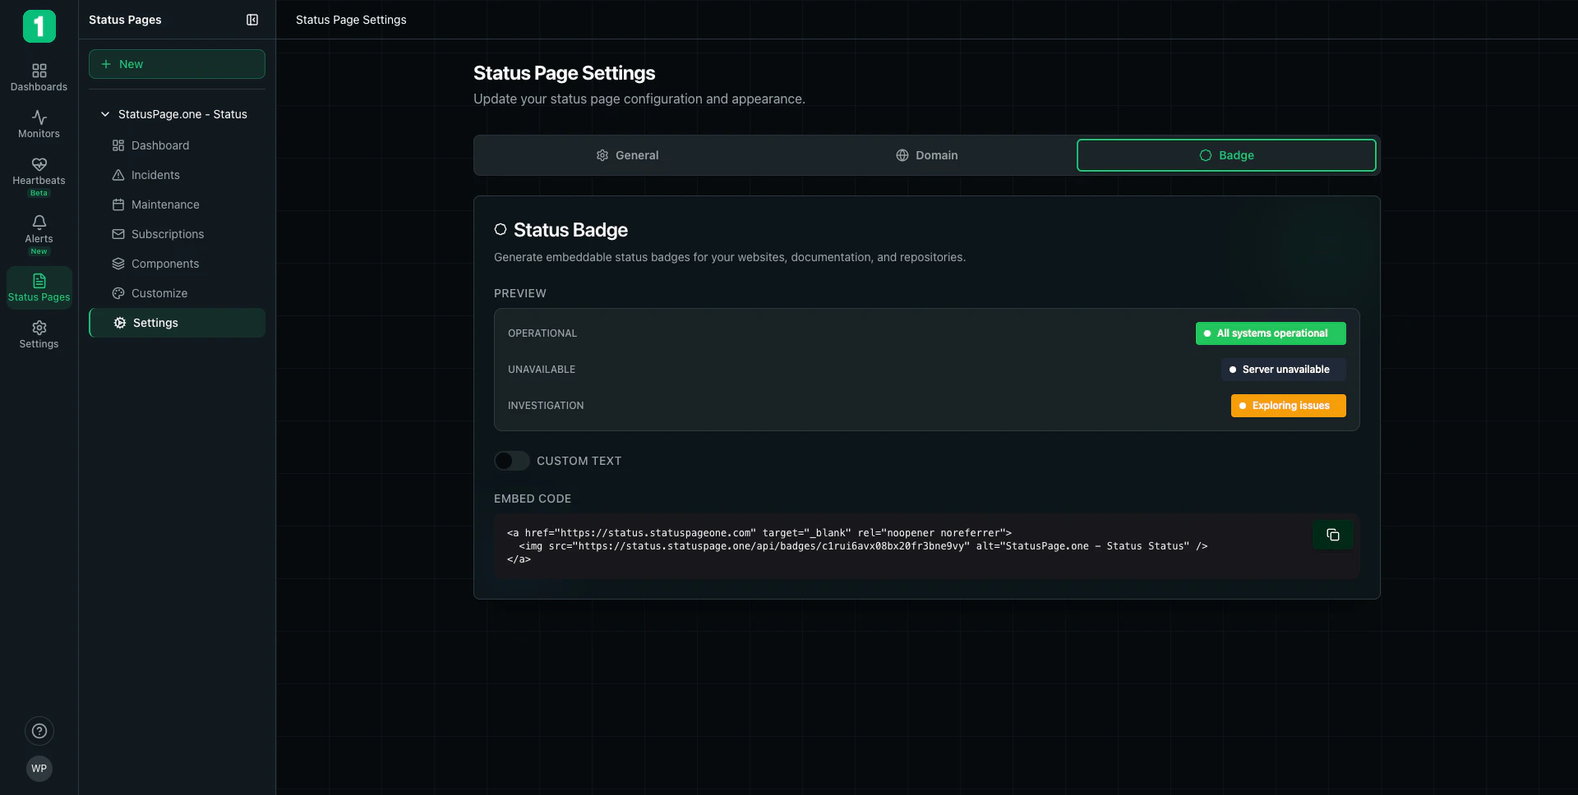Select the Status Pages sidebar icon
The width and height of the screenshot is (1578, 795).
tap(39, 287)
